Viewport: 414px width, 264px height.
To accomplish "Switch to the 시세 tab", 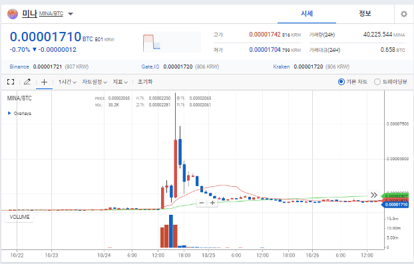I will (307, 14).
